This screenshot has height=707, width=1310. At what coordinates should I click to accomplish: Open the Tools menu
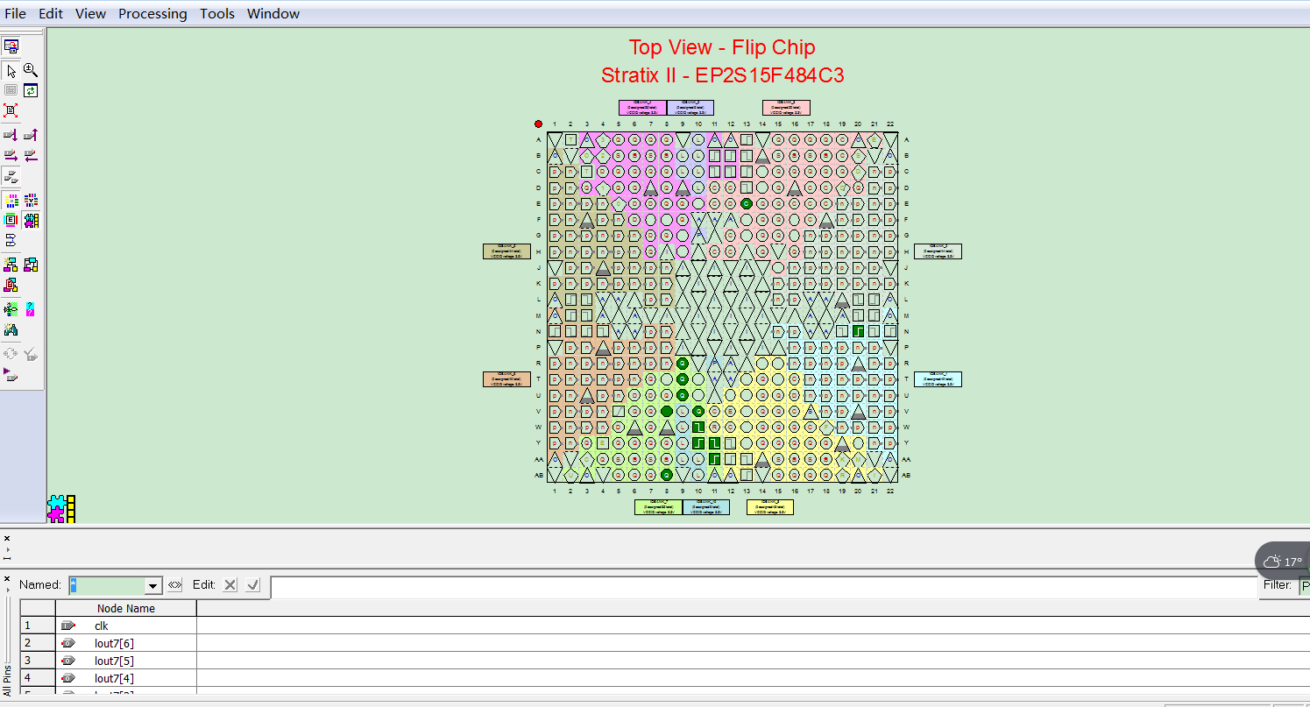tap(217, 14)
